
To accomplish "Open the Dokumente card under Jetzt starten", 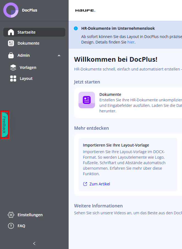I will 132,102.
